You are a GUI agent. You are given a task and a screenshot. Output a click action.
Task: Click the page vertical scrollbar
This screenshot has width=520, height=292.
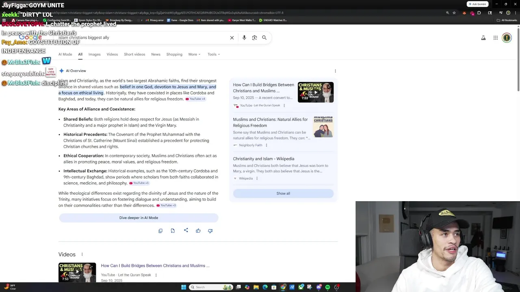518,59
